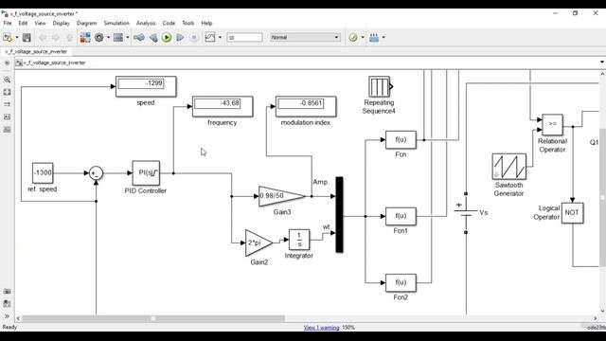Open the Analysis menu

[x=146, y=23]
